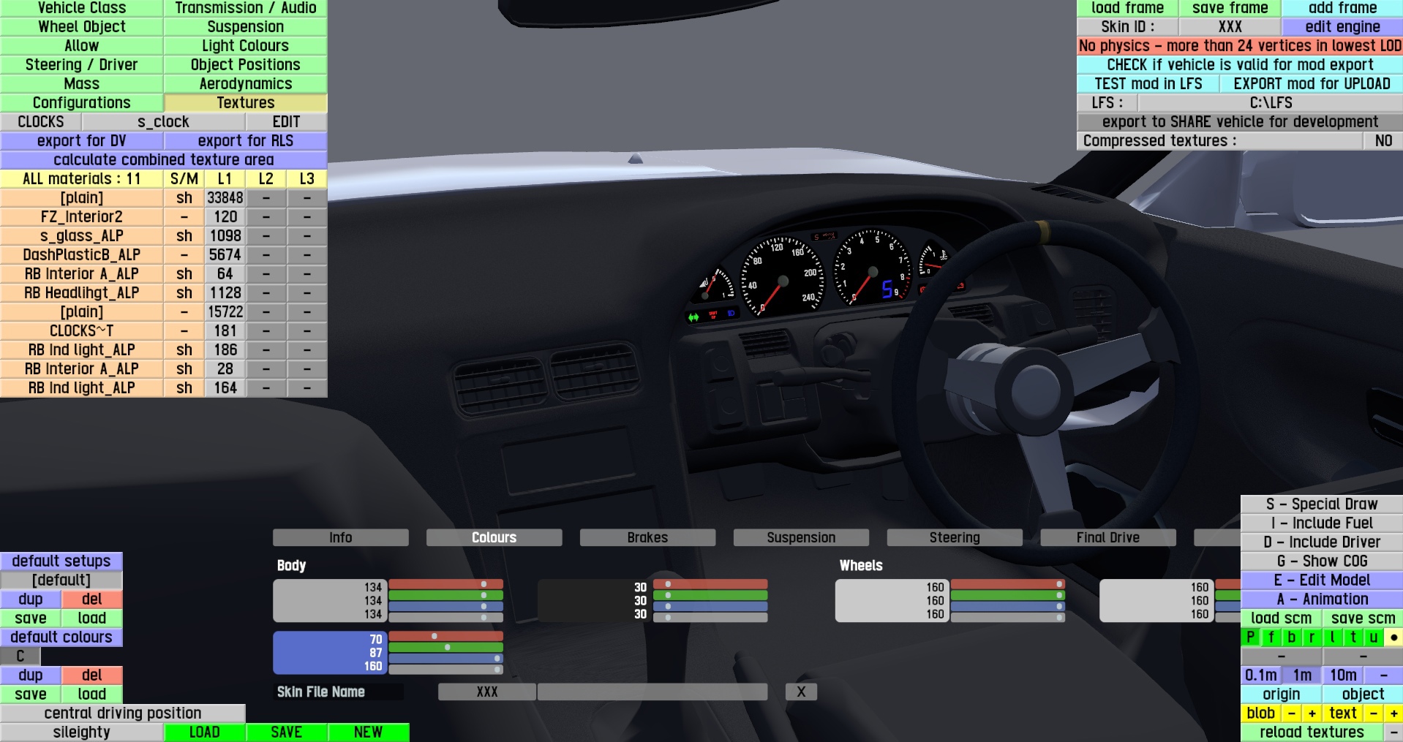Click the minus button next to blob
This screenshot has width=1403, height=742.
(x=1291, y=713)
